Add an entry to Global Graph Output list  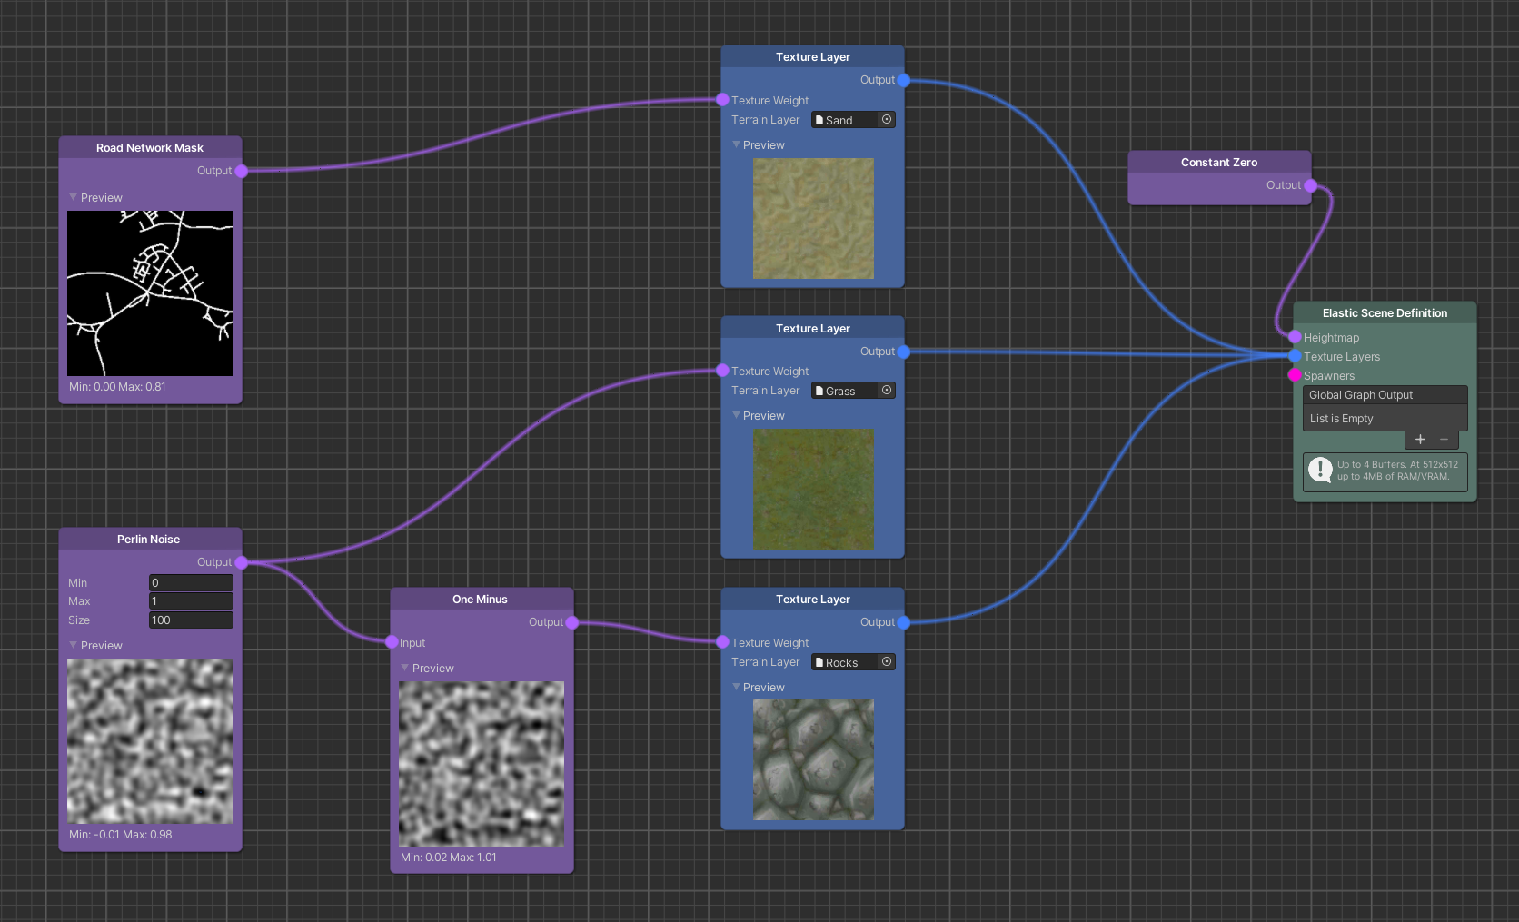[x=1420, y=440]
